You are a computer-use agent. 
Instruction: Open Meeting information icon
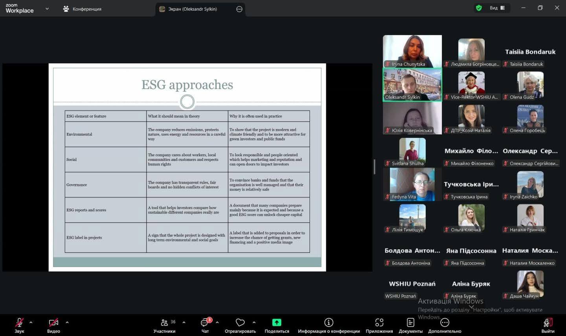[x=329, y=323]
